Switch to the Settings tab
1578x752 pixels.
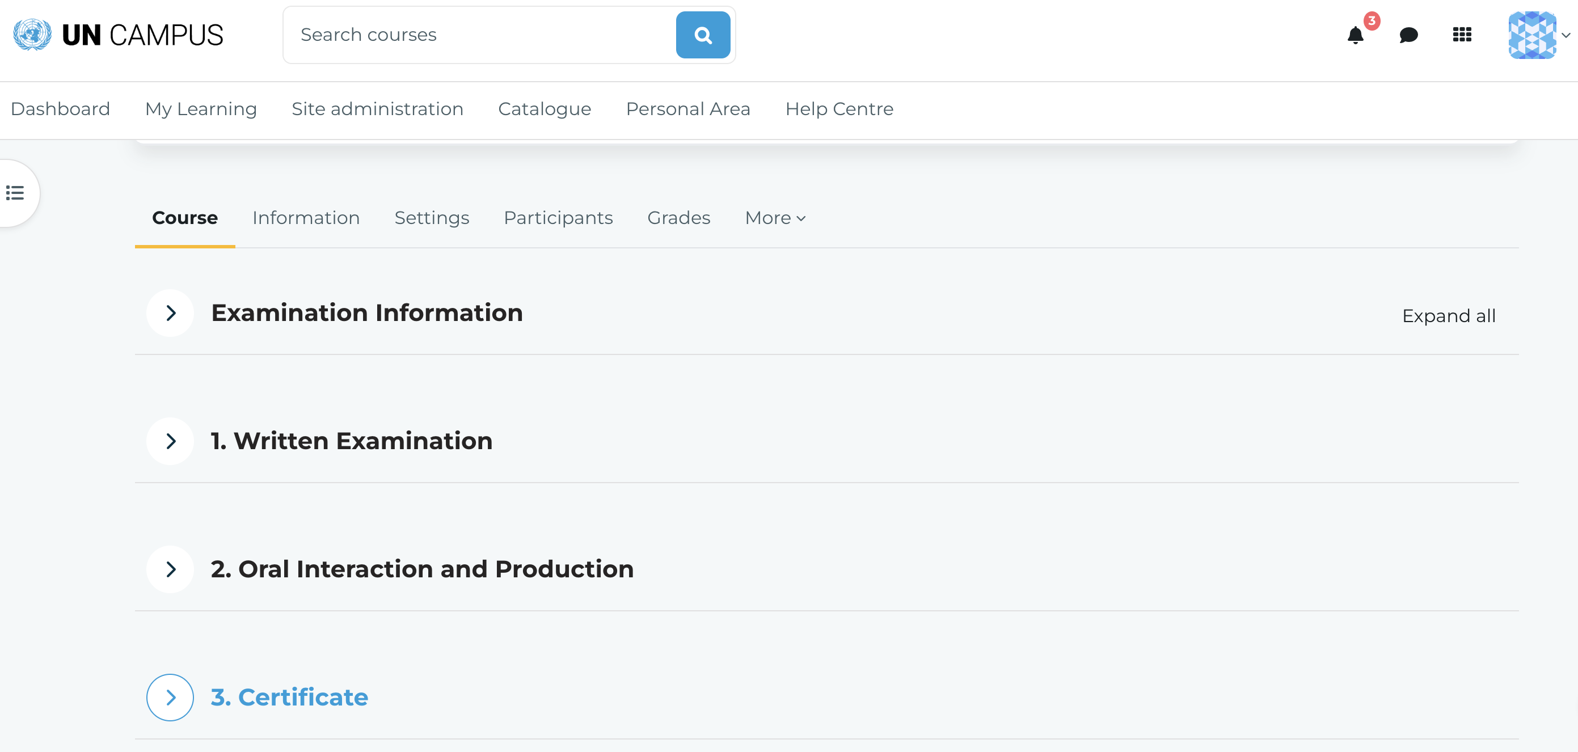pyautogui.click(x=432, y=218)
